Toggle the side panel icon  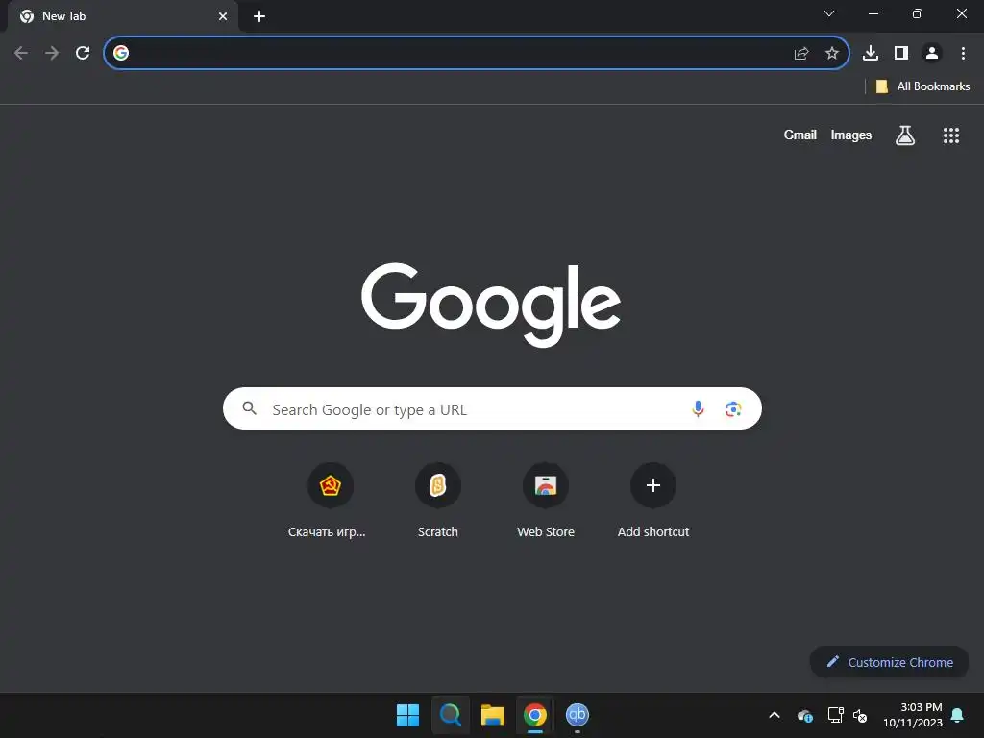click(901, 54)
